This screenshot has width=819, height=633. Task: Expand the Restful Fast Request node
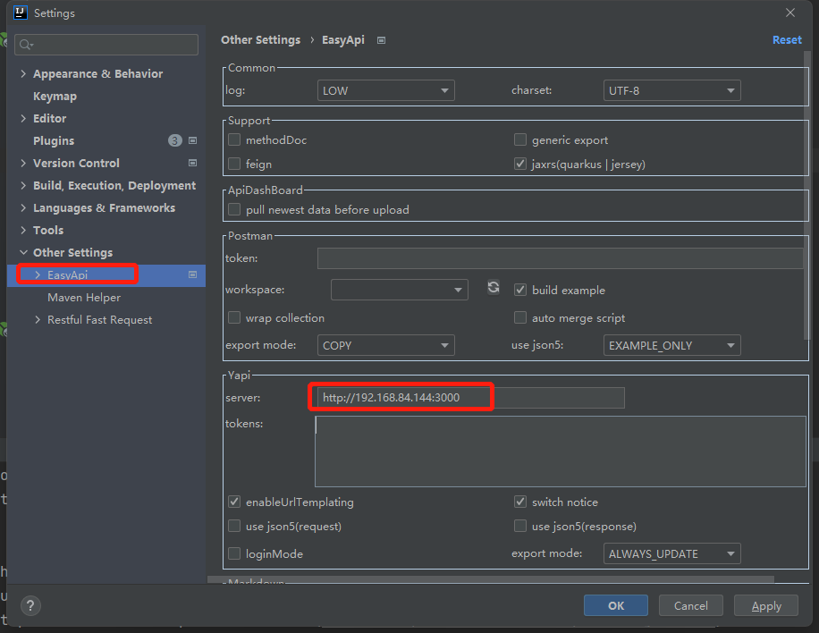coord(37,320)
